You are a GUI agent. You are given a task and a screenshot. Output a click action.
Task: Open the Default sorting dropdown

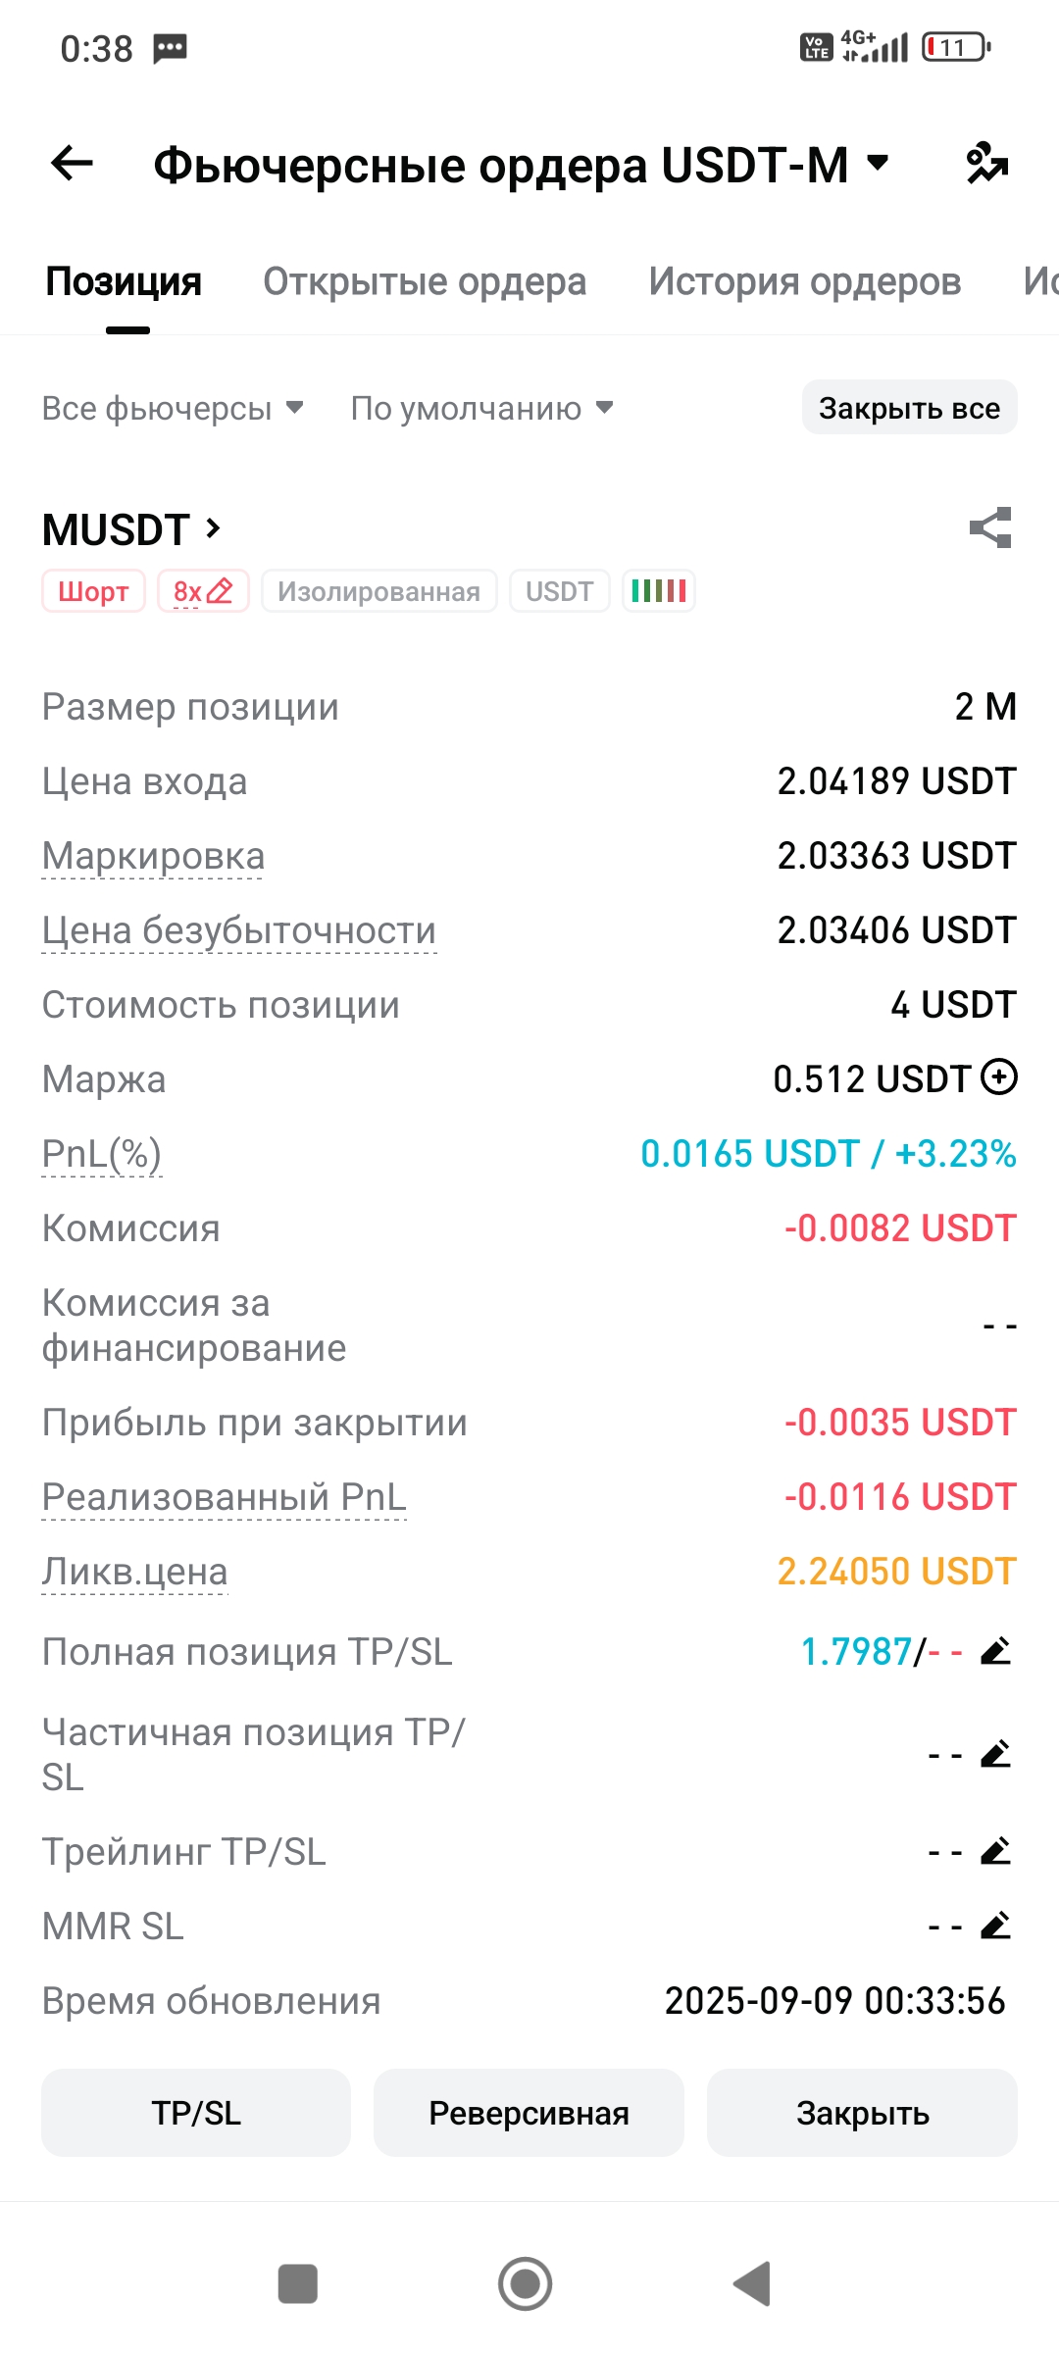click(x=481, y=408)
